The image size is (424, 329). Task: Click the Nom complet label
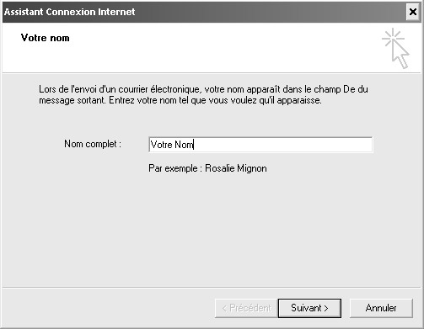coord(93,144)
